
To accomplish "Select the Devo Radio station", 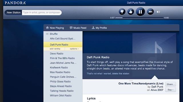I will coord(63,54).
